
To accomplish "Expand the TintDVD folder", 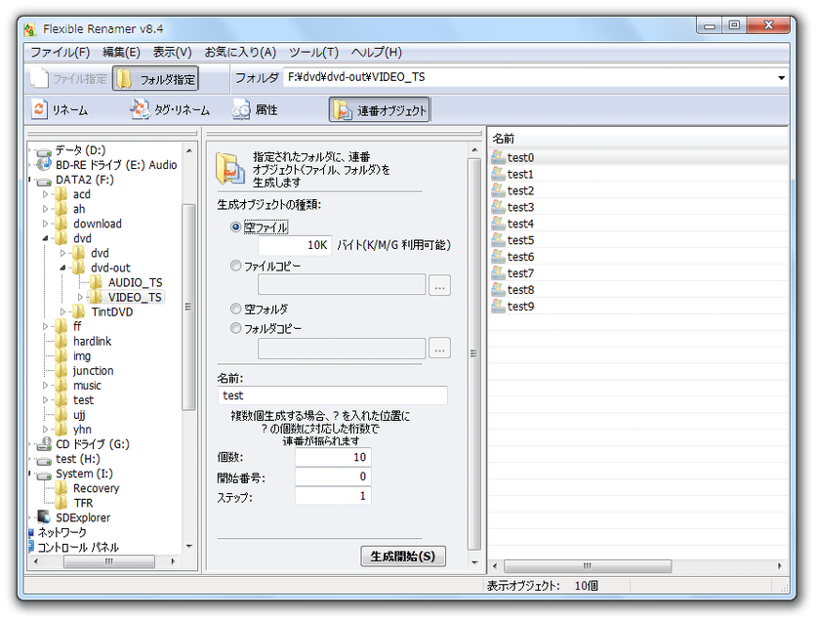I will tap(63, 311).
